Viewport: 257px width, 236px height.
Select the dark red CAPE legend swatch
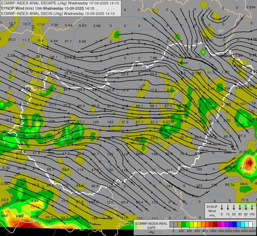point(215,224)
